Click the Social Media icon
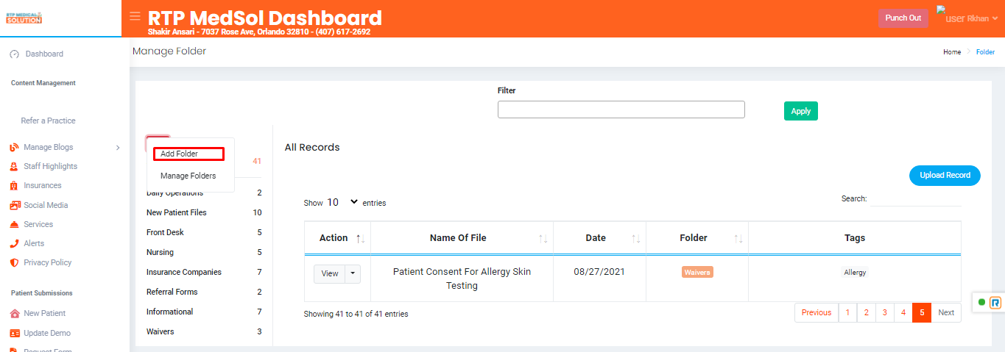1005x352 pixels. [15, 205]
